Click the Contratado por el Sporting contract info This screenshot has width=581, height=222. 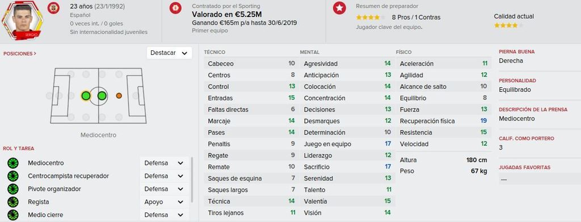click(226, 6)
